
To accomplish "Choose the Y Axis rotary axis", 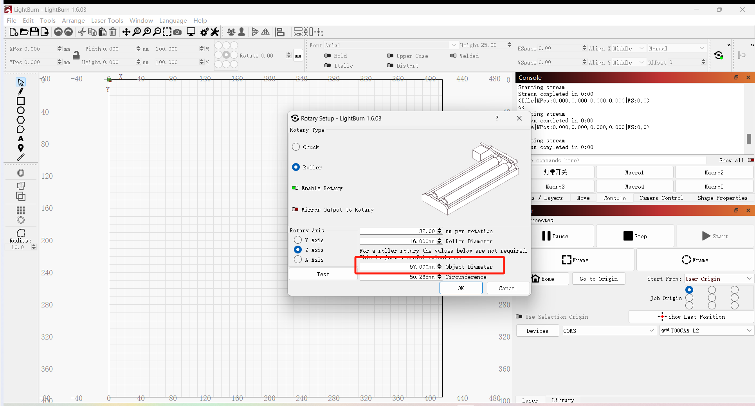I will tap(298, 240).
